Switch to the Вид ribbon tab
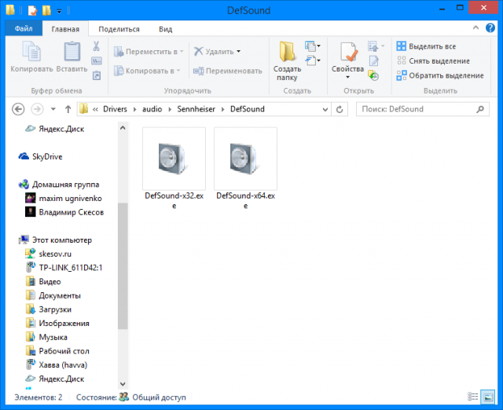Screen dimensions: 503x410 165,29
